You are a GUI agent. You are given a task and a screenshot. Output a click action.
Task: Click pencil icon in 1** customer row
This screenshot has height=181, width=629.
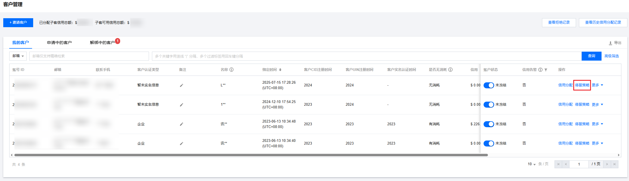[x=181, y=105]
